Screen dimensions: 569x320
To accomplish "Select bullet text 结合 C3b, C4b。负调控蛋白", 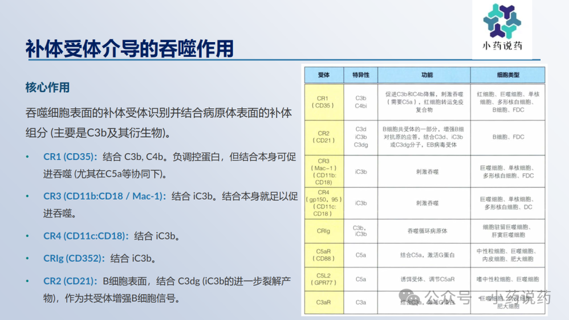I will 161,157.
